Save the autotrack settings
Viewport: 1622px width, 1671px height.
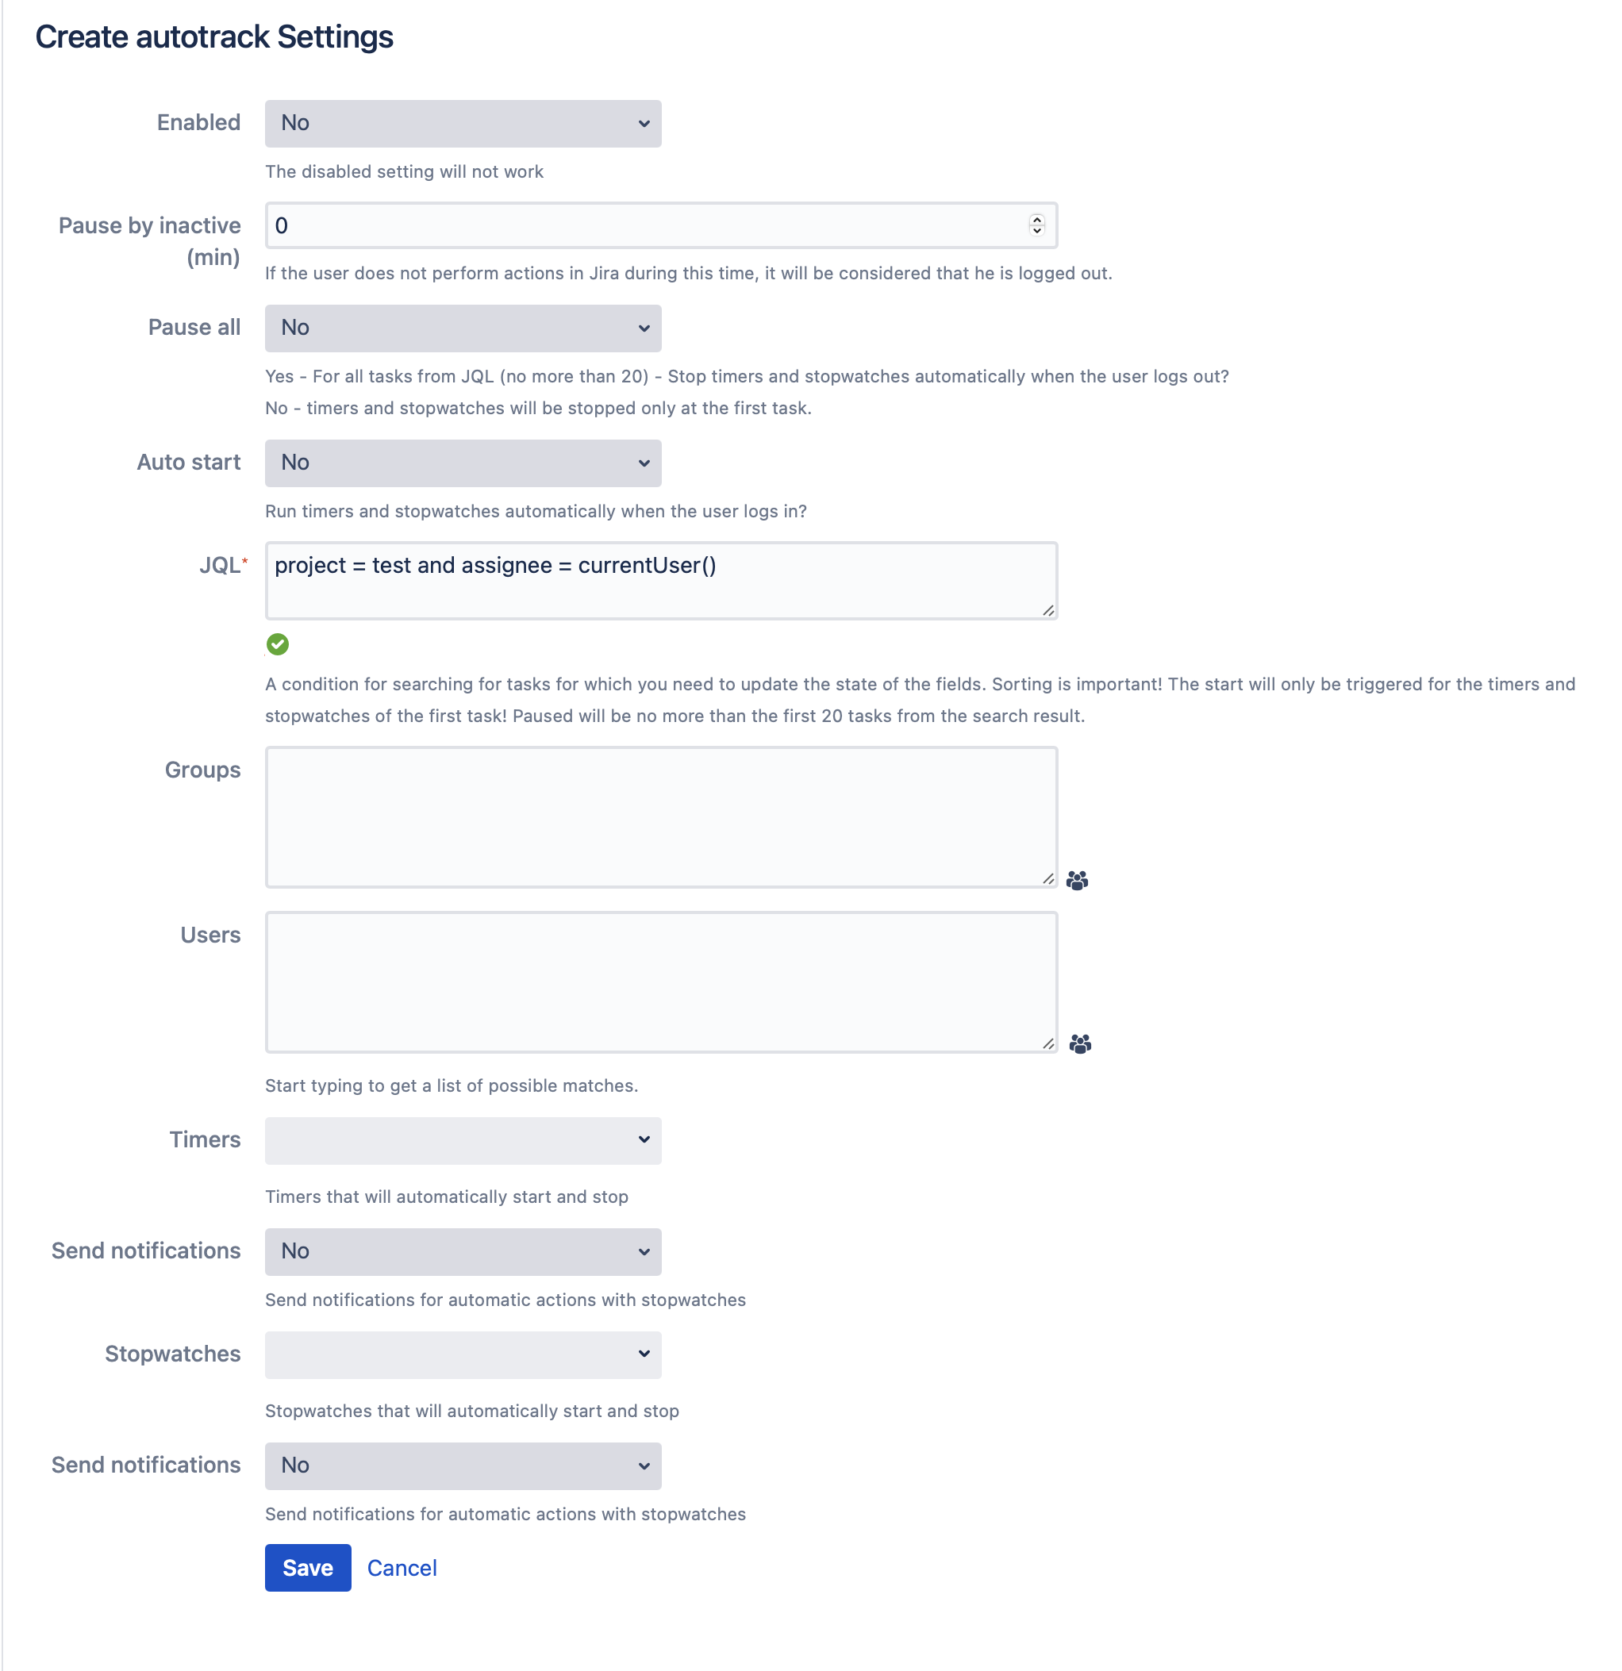(x=308, y=1567)
